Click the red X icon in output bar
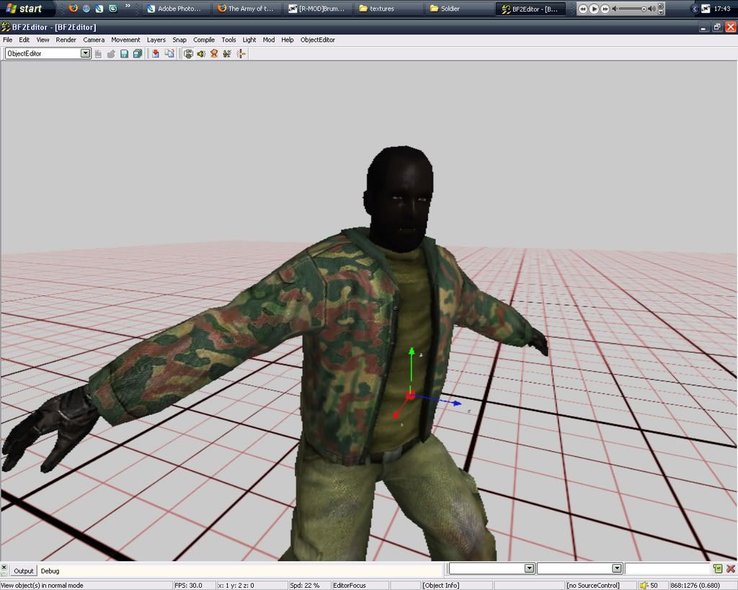738x590 pixels. 730,569
